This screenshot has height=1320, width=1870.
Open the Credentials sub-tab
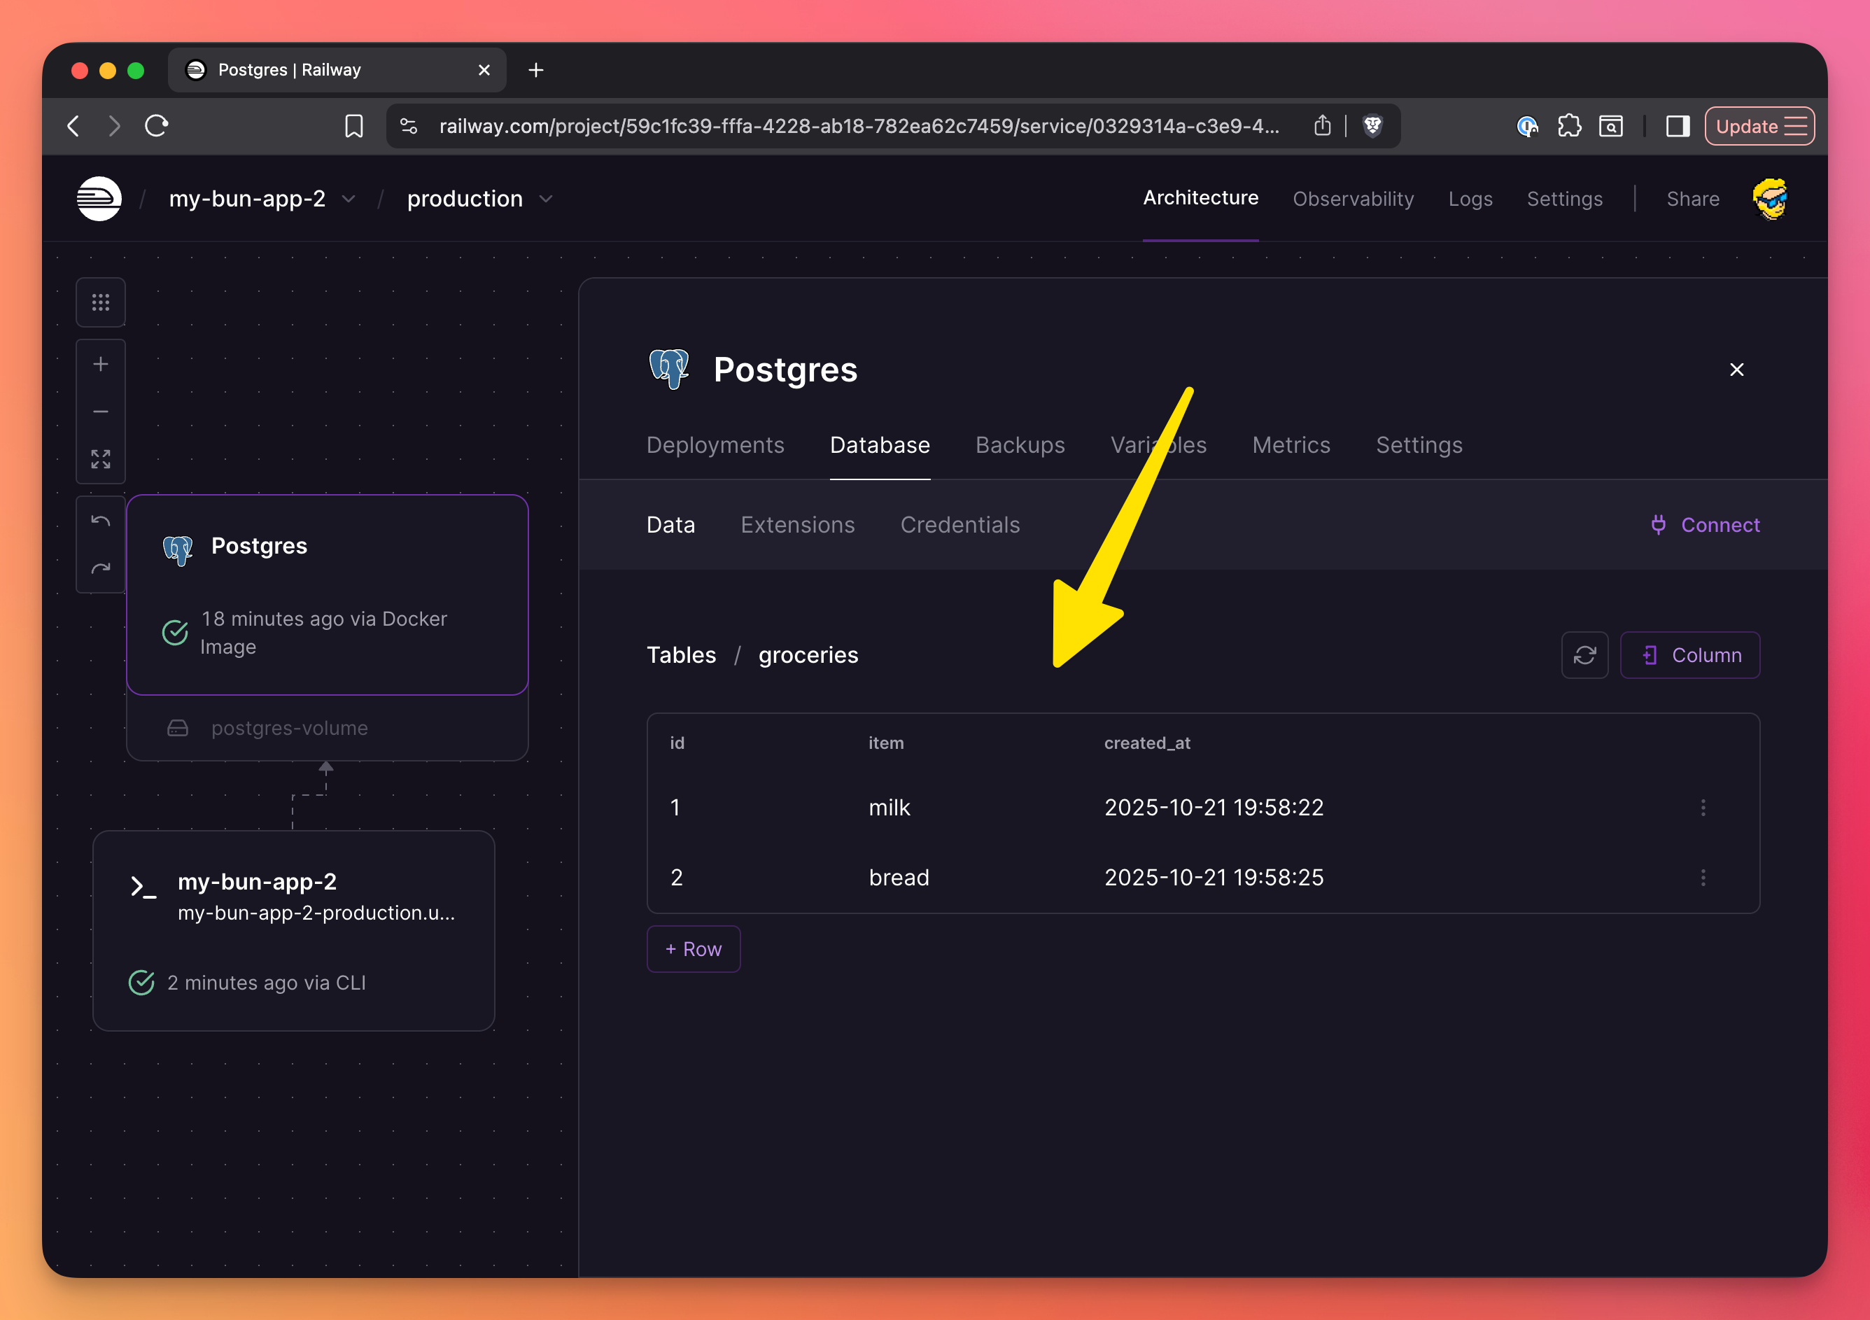pyautogui.click(x=959, y=524)
